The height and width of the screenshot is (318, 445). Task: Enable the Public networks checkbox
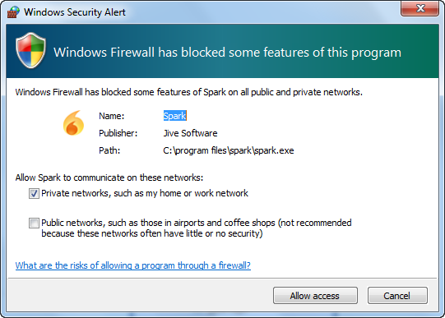click(x=34, y=223)
